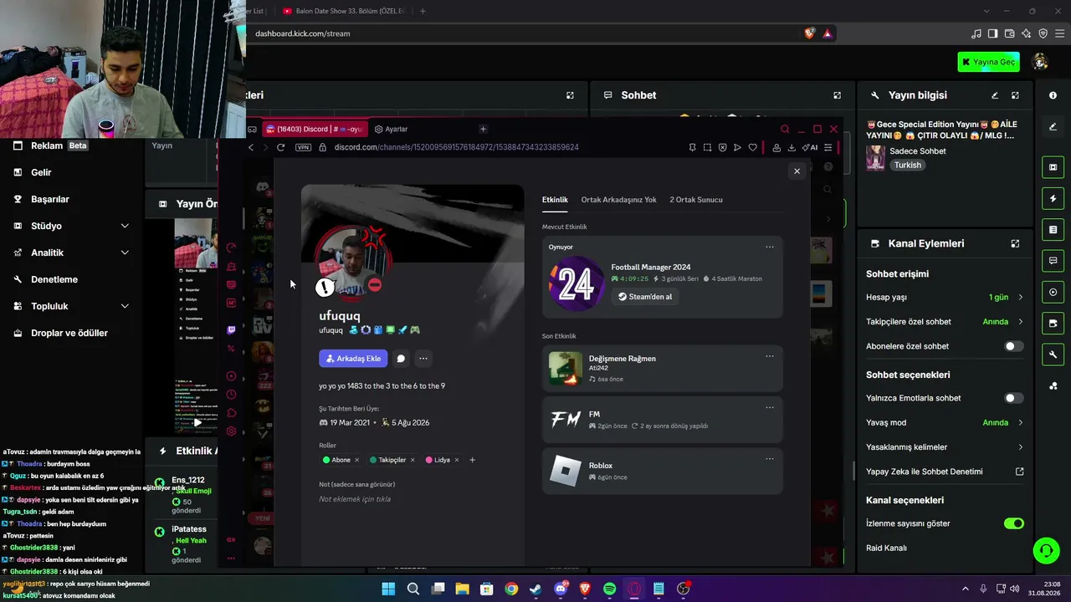Viewport: 1071px width, 602px height.
Task: Go back in the Opera GX browser
Action: [251, 147]
